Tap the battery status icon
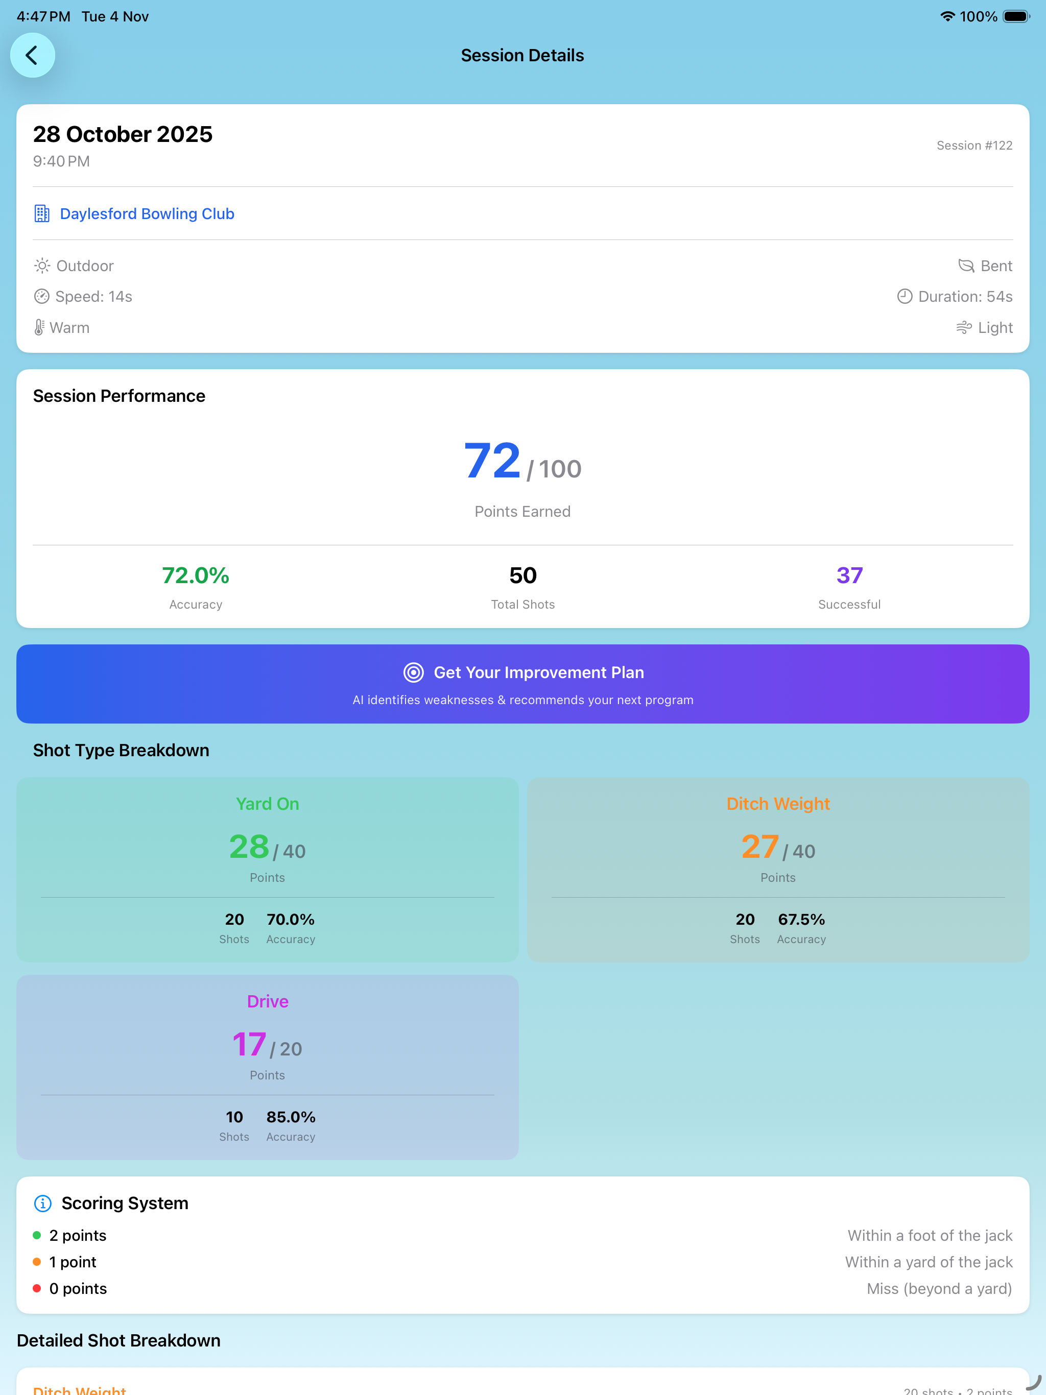1046x1395 pixels. pos(1016,16)
